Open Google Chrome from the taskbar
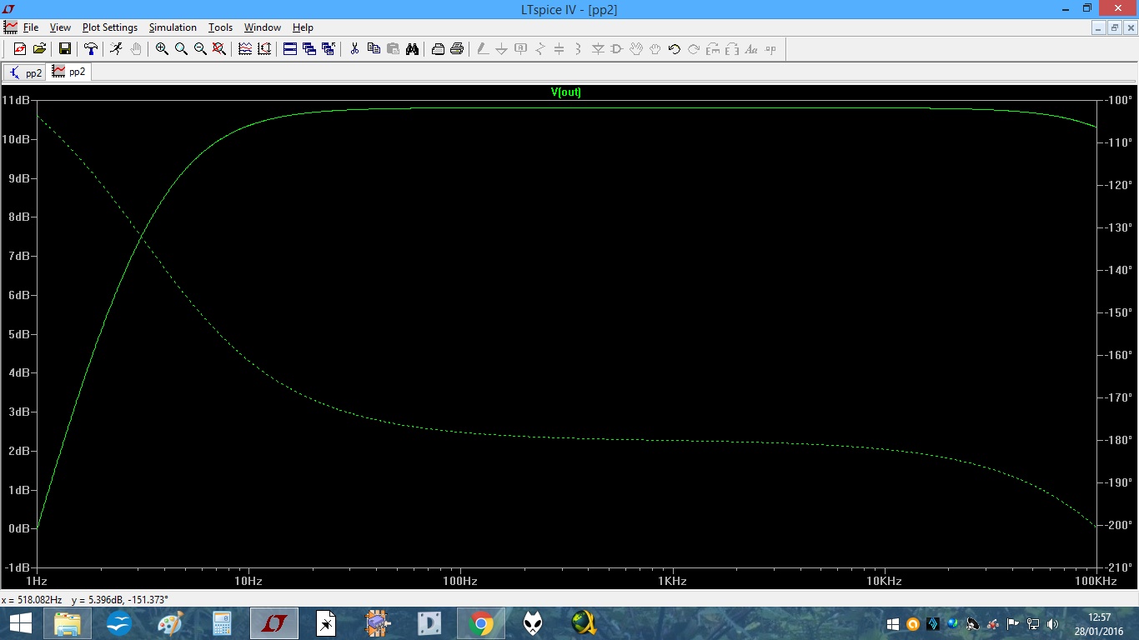1139x640 pixels. coord(481,623)
